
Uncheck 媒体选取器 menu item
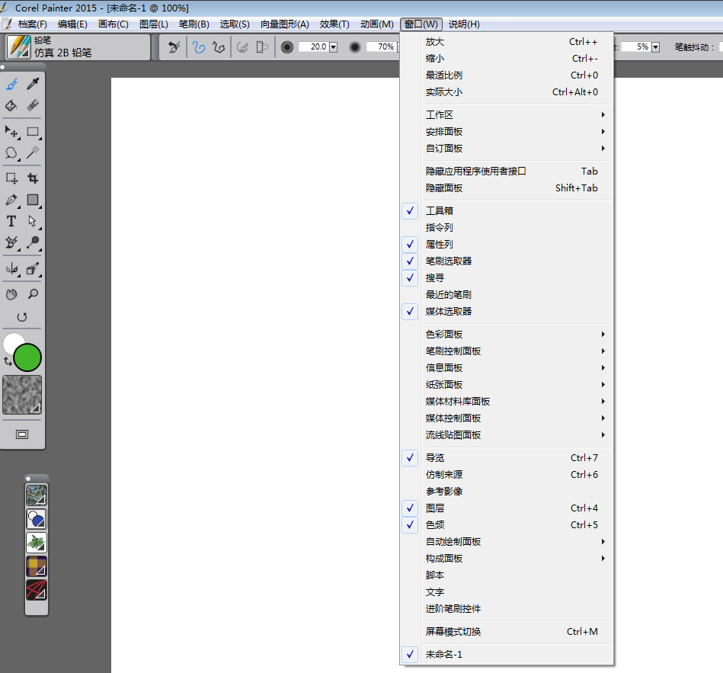[507, 312]
